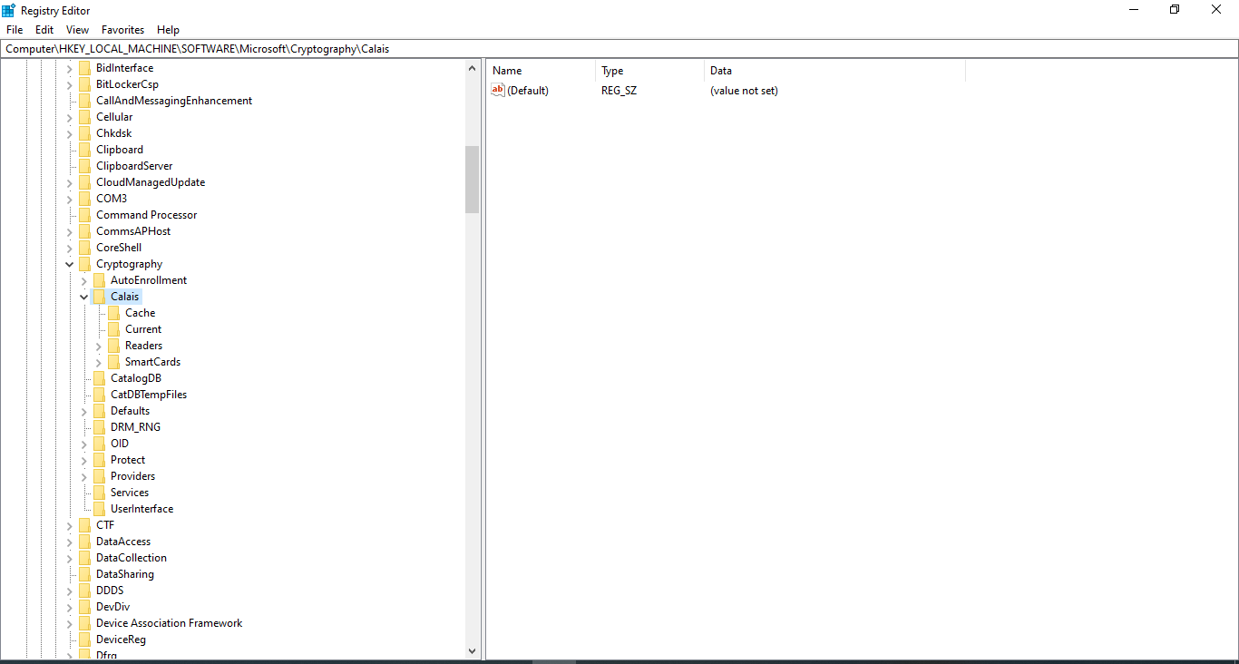Click the Registry Editor title bar icon
1239x664 pixels.
point(9,10)
